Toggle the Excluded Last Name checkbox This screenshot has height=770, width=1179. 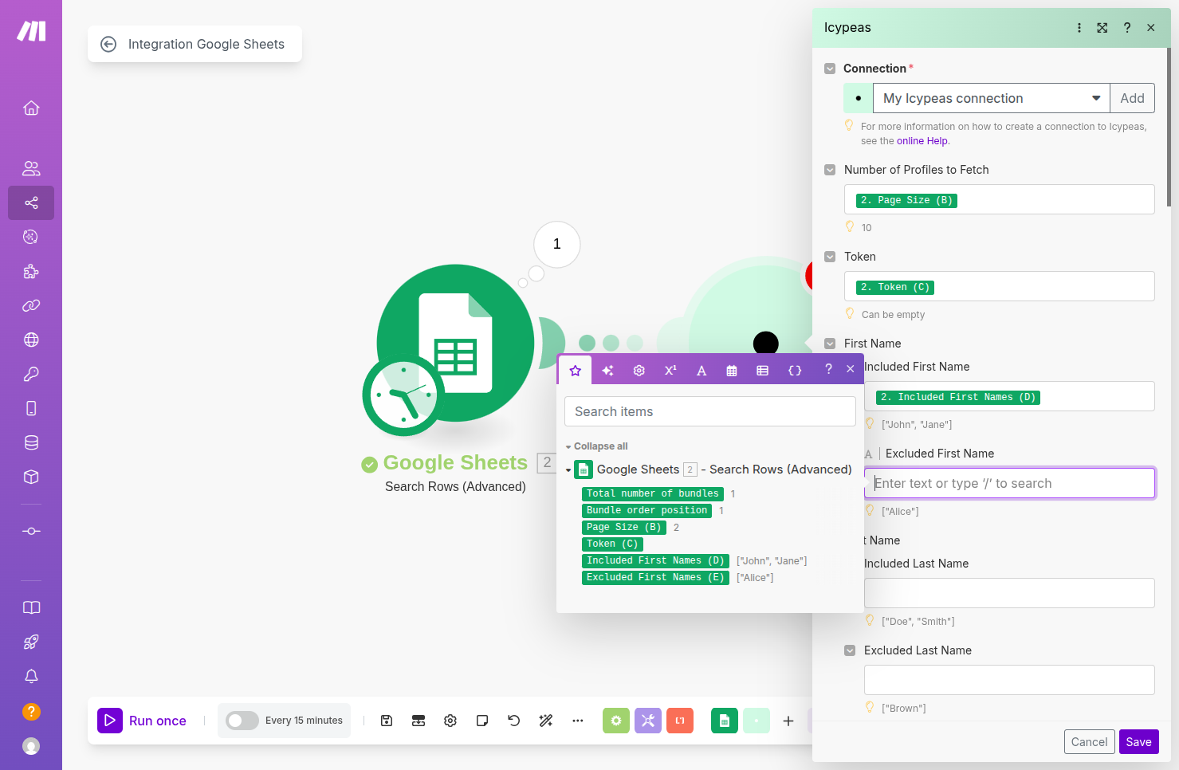pos(850,650)
